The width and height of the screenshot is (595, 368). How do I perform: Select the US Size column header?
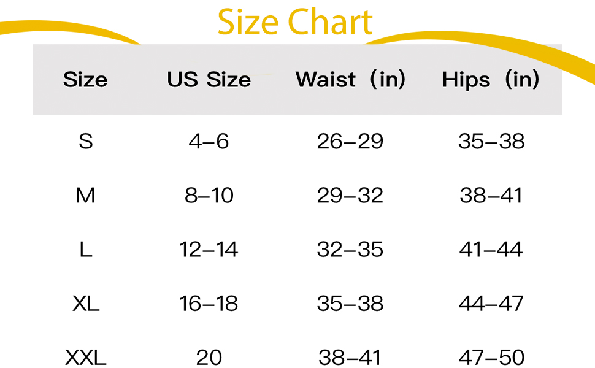[209, 80]
